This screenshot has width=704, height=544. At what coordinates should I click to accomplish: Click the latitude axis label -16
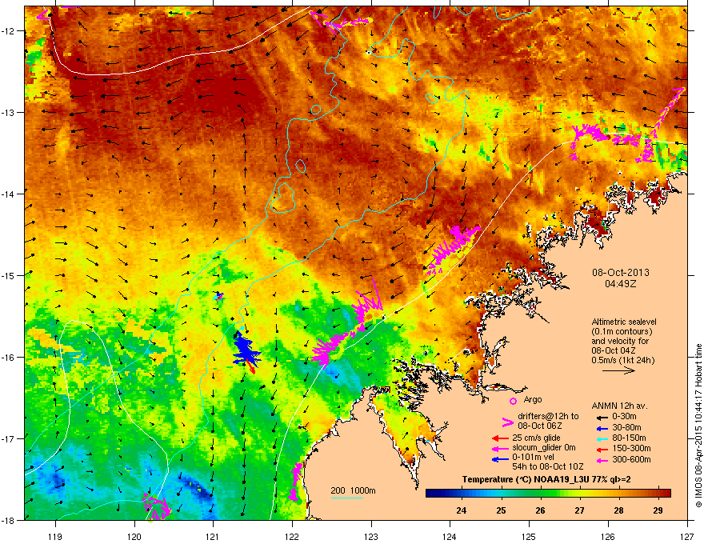click(8, 358)
